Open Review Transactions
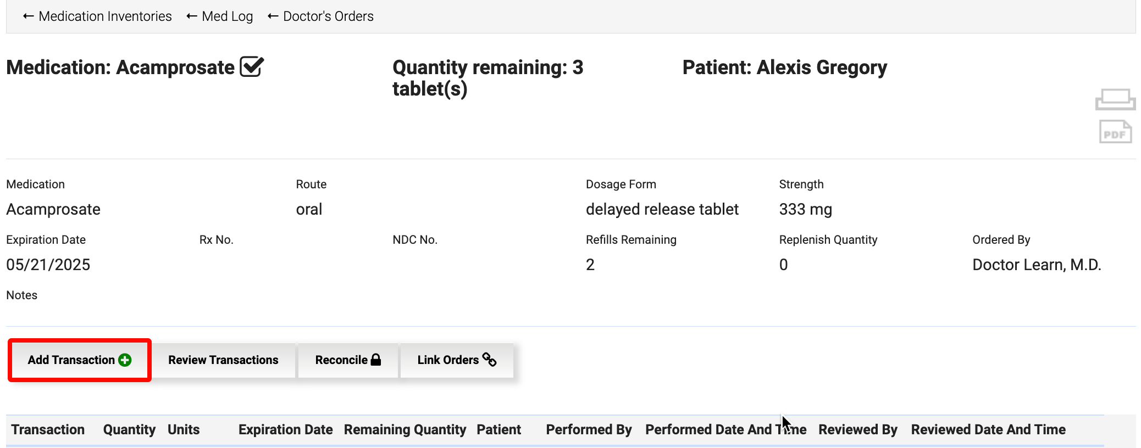Image resolution: width=1141 pixels, height=448 pixels. point(223,360)
